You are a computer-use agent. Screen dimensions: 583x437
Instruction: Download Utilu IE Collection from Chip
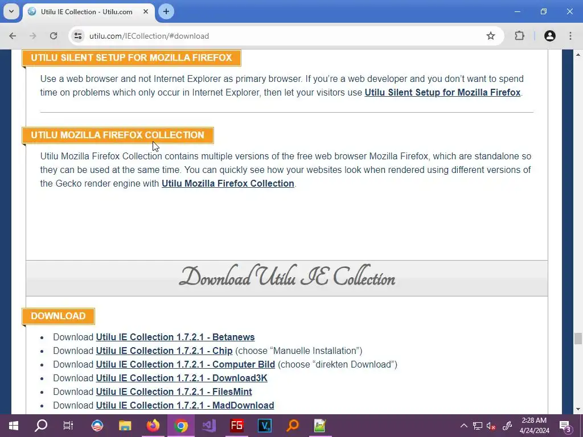coord(164,351)
